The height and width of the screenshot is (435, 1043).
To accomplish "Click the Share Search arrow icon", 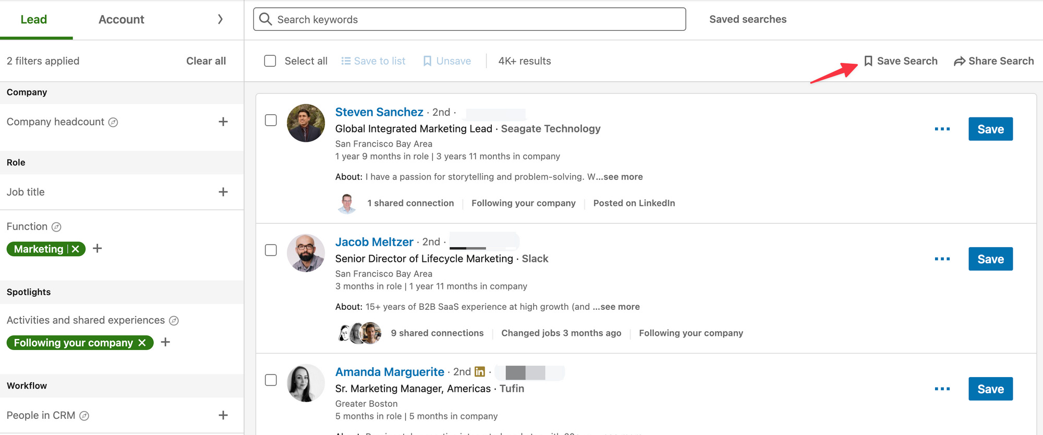I will coord(960,62).
